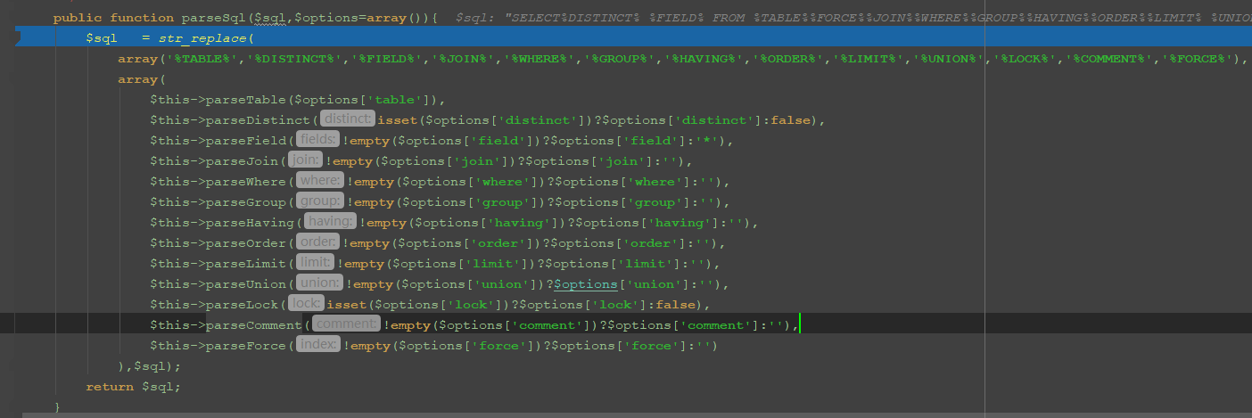Click the parseField method call
Image resolution: width=1252 pixels, height=418 pixels.
point(246,141)
